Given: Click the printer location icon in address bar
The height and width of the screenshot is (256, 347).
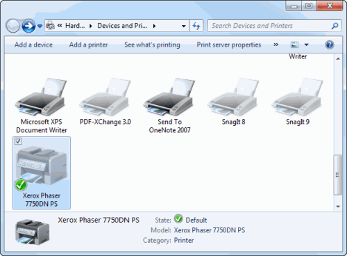Looking at the screenshot, I should [x=50, y=26].
